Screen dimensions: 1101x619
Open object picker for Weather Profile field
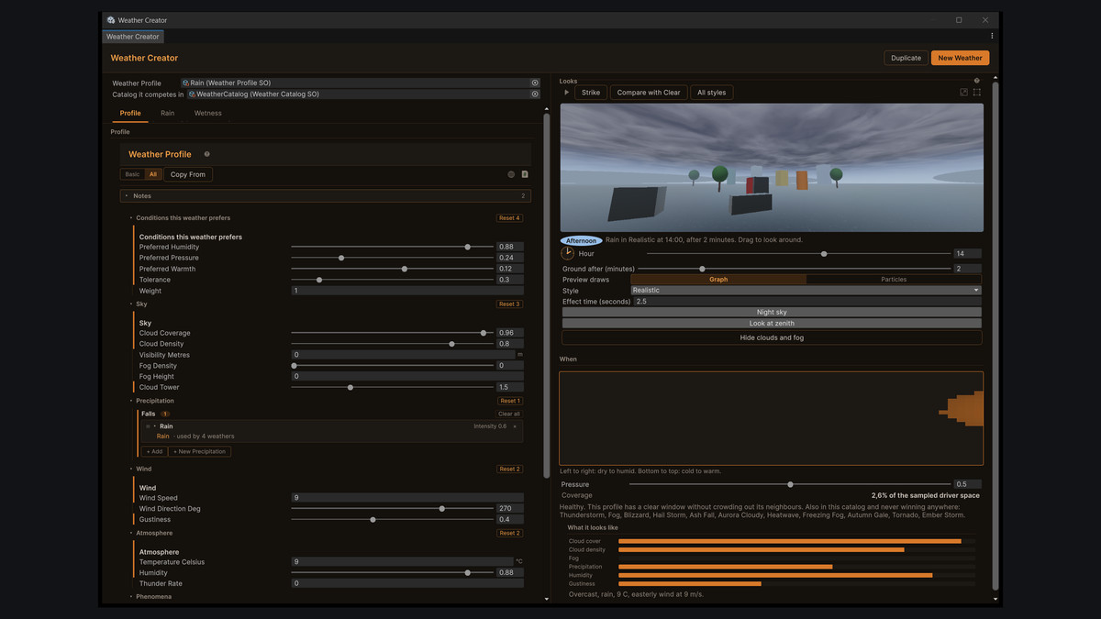(x=535, y=83)
